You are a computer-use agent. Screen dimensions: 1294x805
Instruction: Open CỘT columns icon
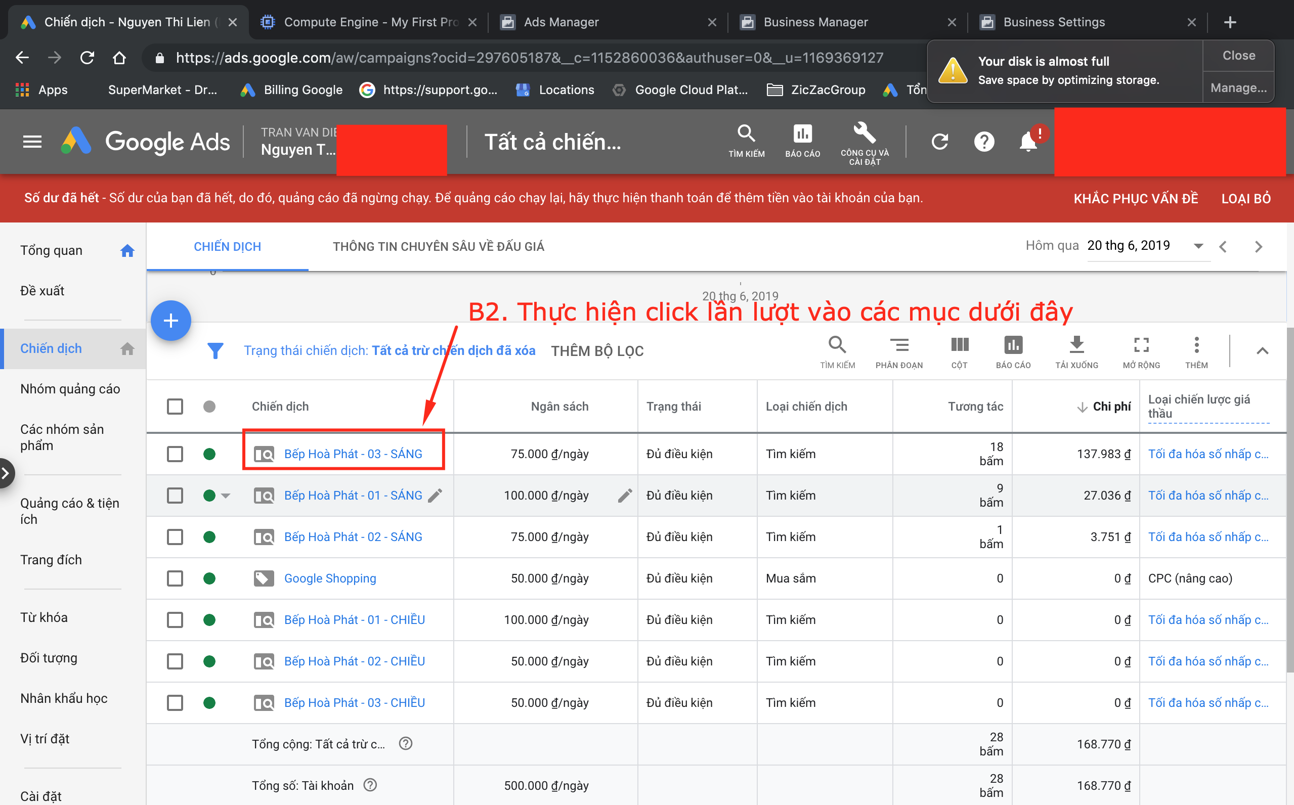(x=960, y=352)
